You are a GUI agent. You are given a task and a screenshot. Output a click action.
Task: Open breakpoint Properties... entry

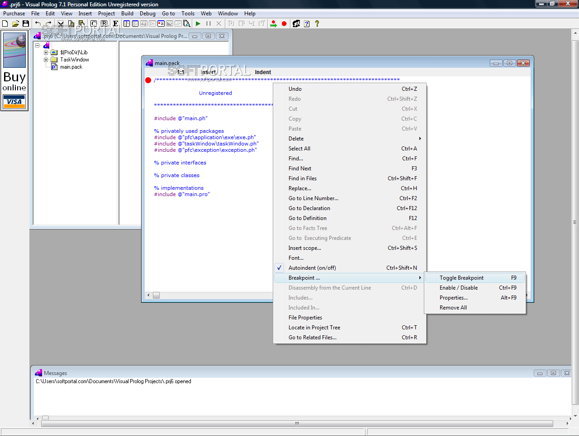click(475, 298)
